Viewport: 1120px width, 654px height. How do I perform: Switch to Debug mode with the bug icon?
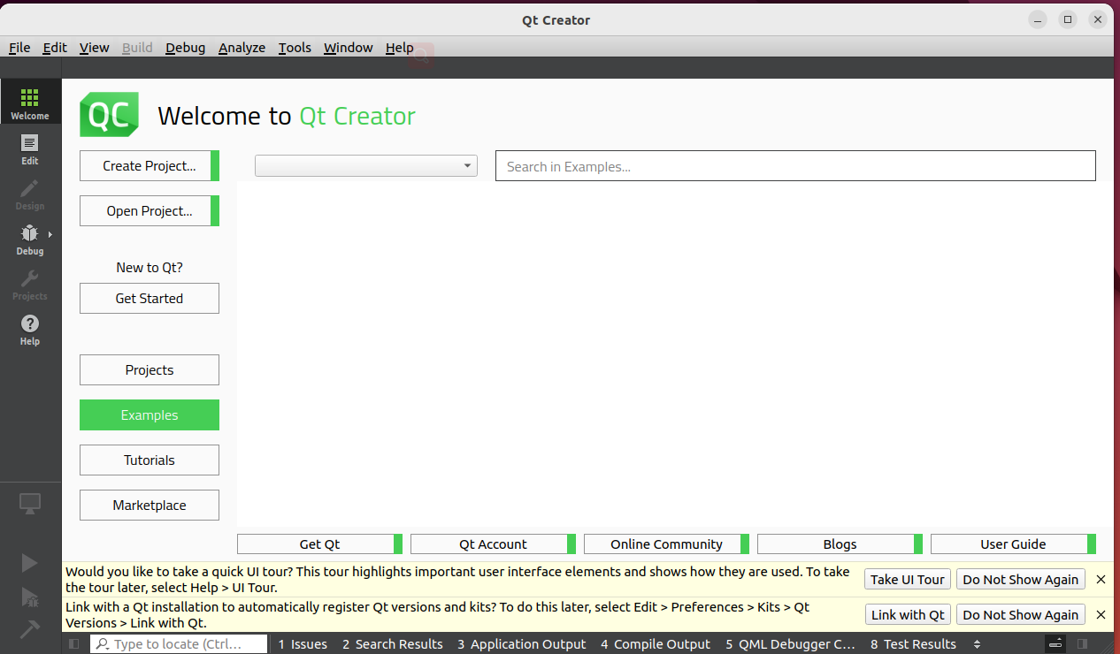pyautogui.click(x=28, y=239)
